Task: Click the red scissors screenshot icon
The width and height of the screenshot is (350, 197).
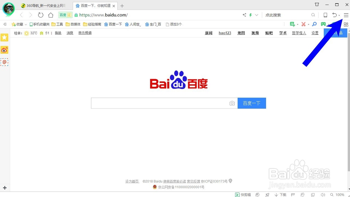Action: coord(303,24)
